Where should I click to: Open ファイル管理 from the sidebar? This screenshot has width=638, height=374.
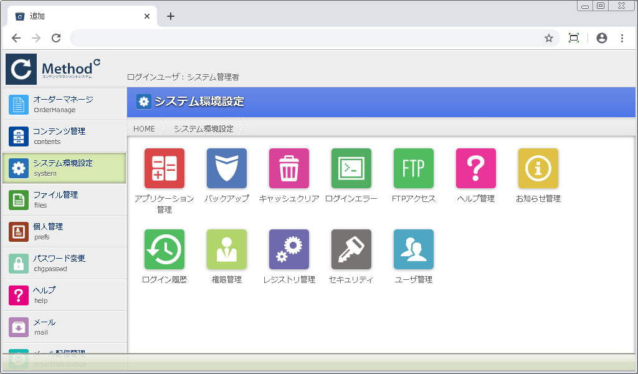(64, 199)
